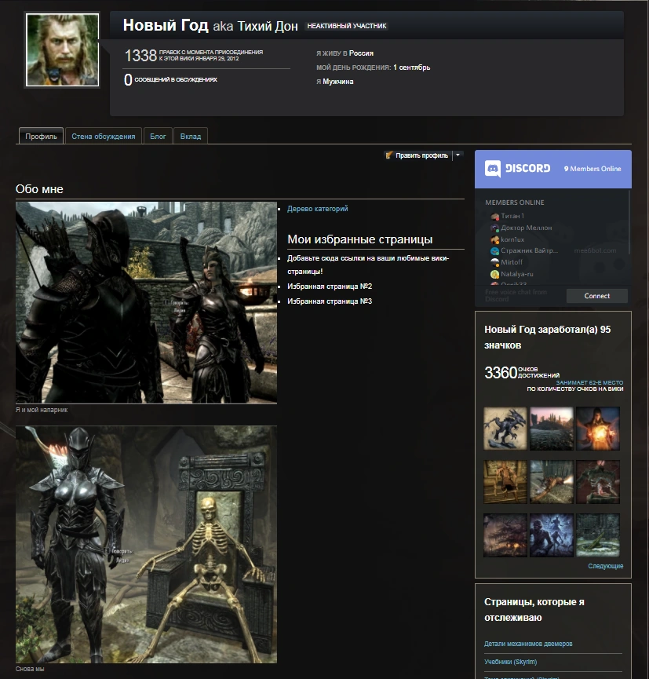This screenshot has height=679, width=649.
Task: Open the blue ghoul creature badge
Action: coord(552,535)
